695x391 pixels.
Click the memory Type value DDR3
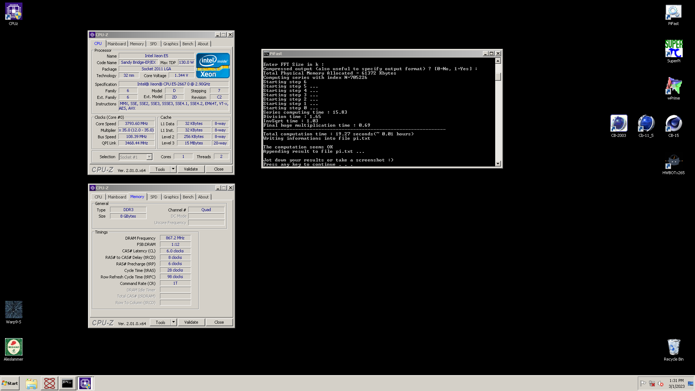coord(128,210)
